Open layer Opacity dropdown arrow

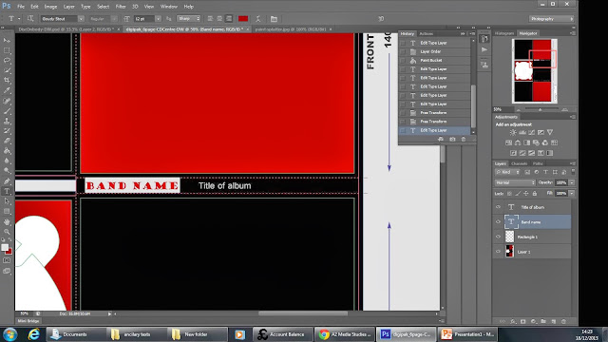pos(572,182)
